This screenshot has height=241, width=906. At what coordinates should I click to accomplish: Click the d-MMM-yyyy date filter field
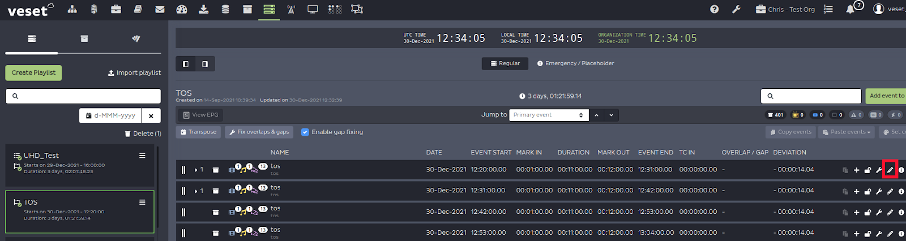[x=110, y=115]
